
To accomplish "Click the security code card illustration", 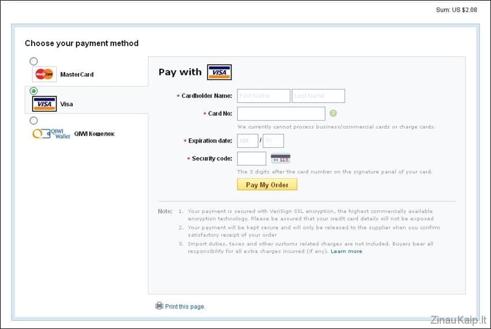I will [x=281, y=158].
